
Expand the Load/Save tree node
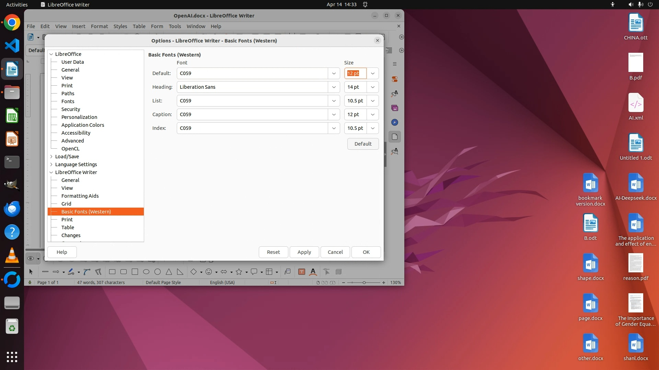click(x=51, y=157)
